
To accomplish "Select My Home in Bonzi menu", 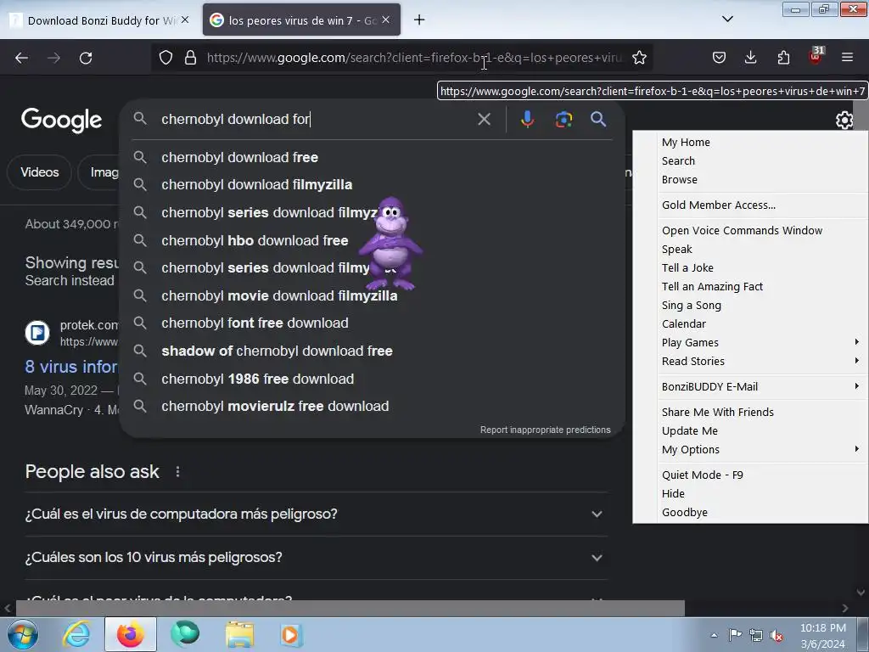I will tap(751, 143).
